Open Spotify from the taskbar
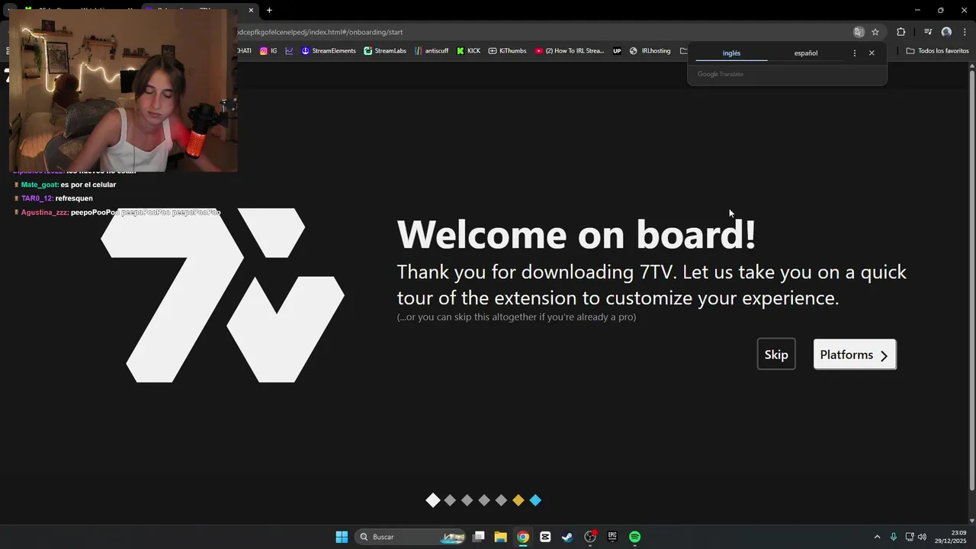Viewport: 976px width, 549px height. coord(634,537)
